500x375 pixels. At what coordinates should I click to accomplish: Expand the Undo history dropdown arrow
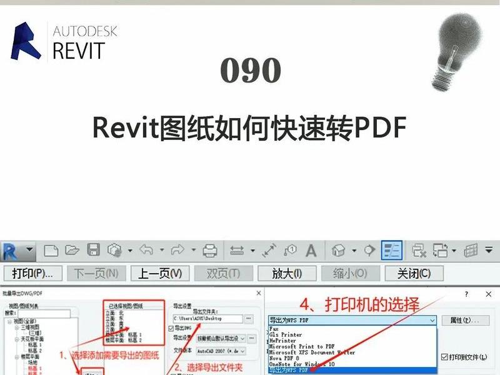coord(162,250)
